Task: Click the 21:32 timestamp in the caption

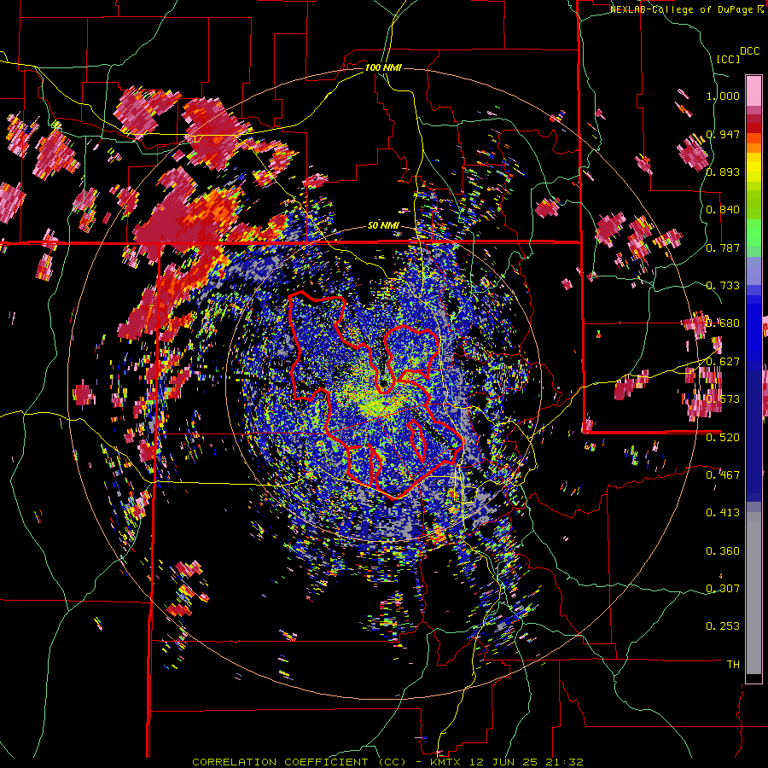Action: [x=566, y=762]
